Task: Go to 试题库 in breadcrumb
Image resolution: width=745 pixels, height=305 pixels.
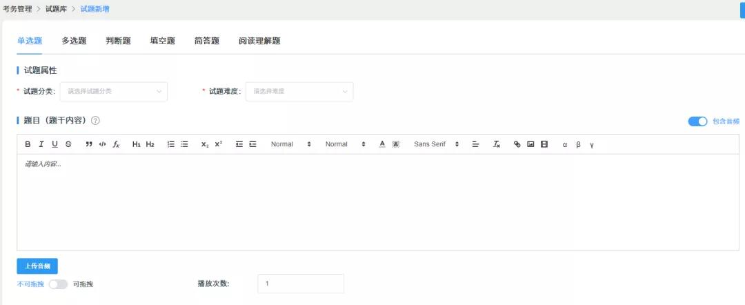Action: pyautogui.click(x=56, y=8)
